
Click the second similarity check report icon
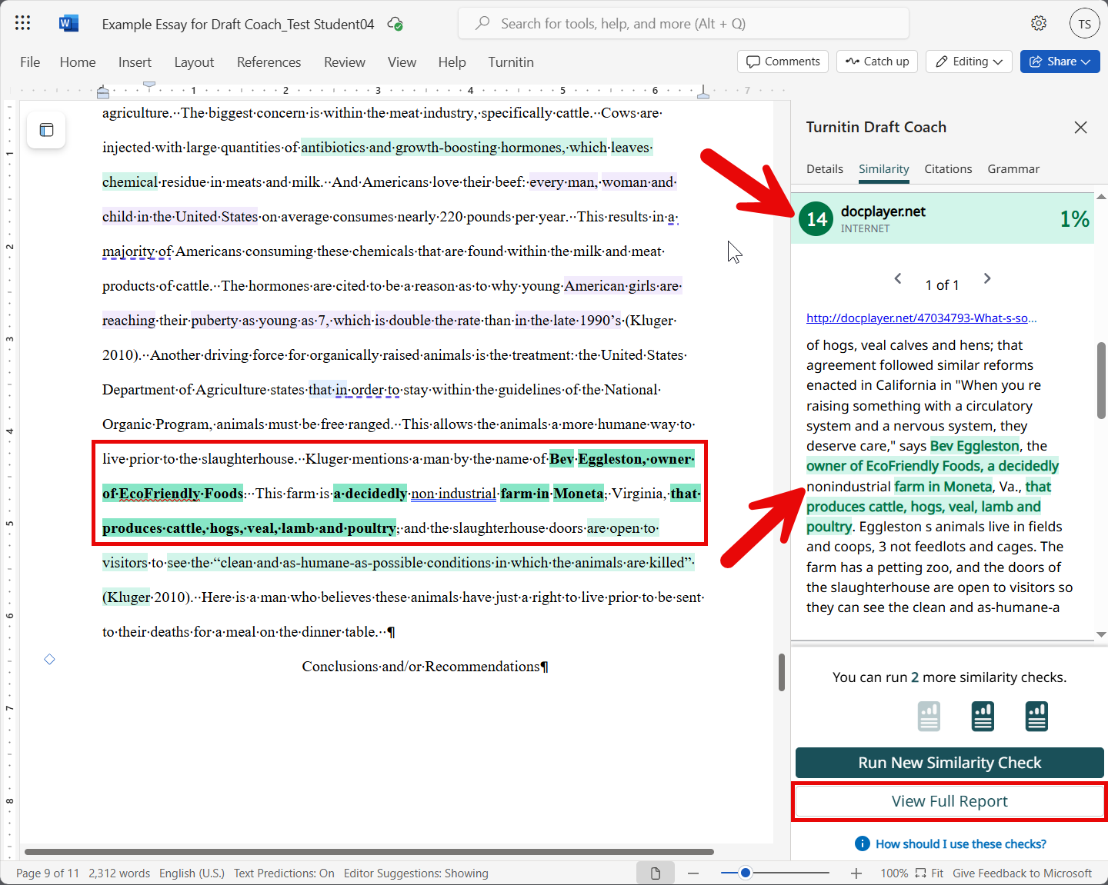[x=983, y=716]
